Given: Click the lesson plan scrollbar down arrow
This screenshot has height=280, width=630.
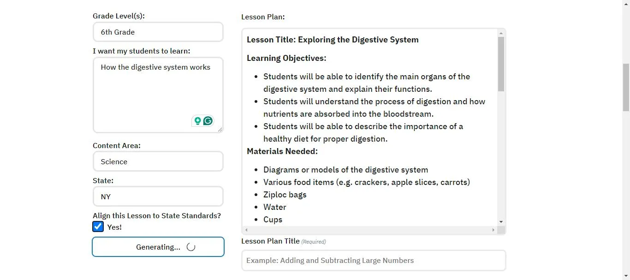Looking at the screenshot, I should [x=501, y=221].
